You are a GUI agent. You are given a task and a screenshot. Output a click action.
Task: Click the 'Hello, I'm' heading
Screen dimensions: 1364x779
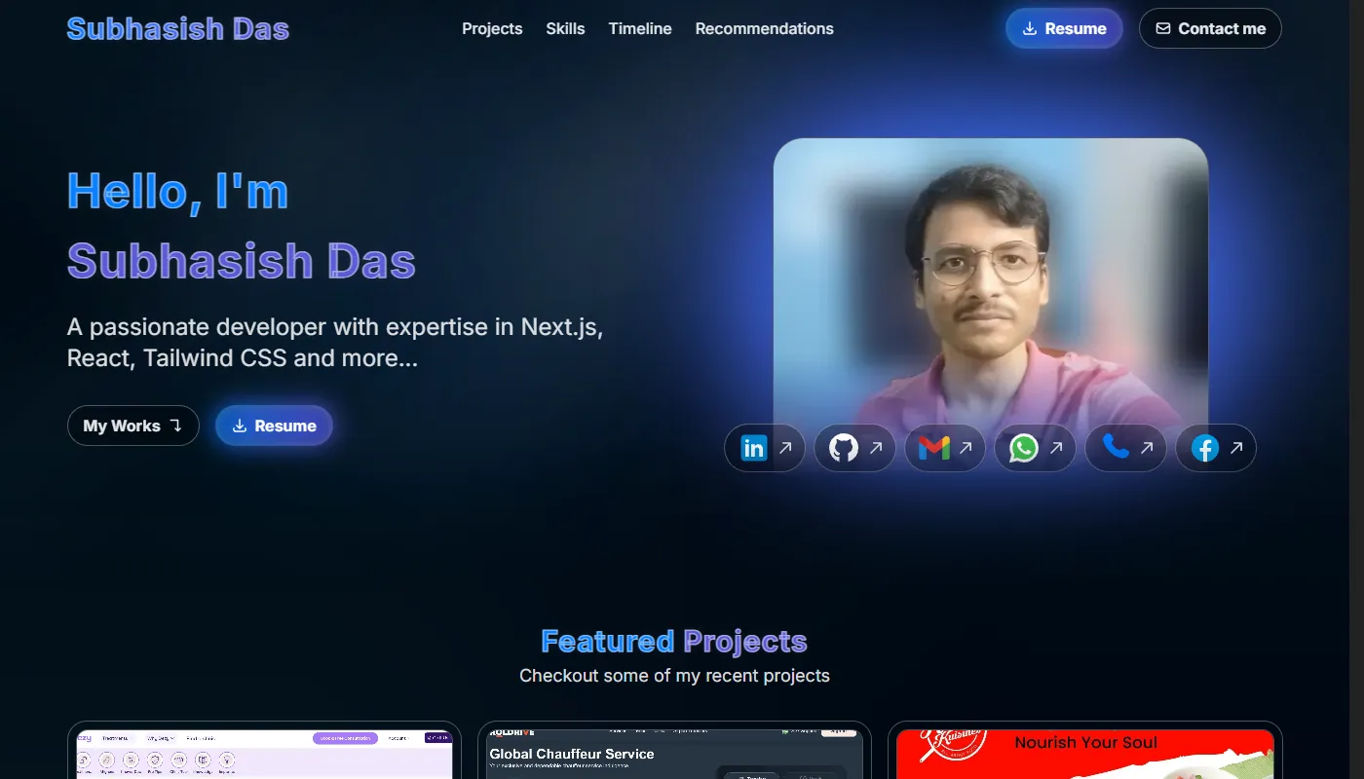coord(177,190)
